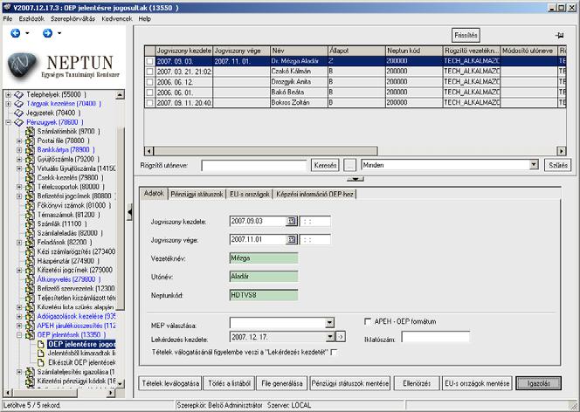The width and height of the screenshot is (580, 412).
Task: Click the Frissítés button
Action: [x=466, y=36]
